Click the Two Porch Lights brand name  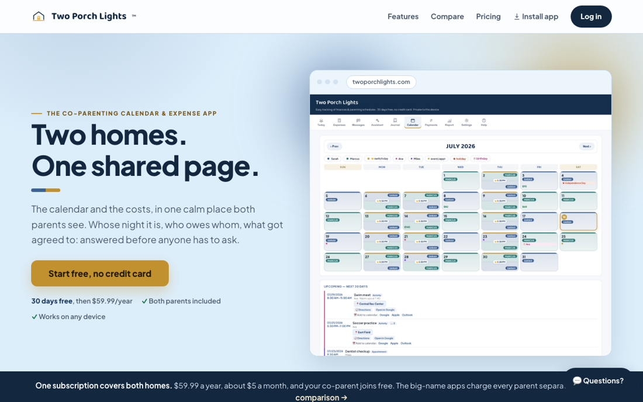click(x=89, y=16)
